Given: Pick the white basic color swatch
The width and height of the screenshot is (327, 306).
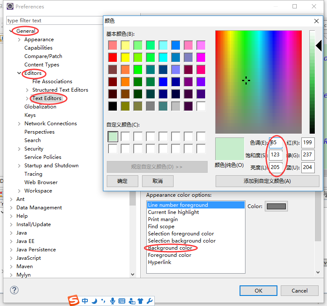Looking at the screenshot, I should coord(201,106).
